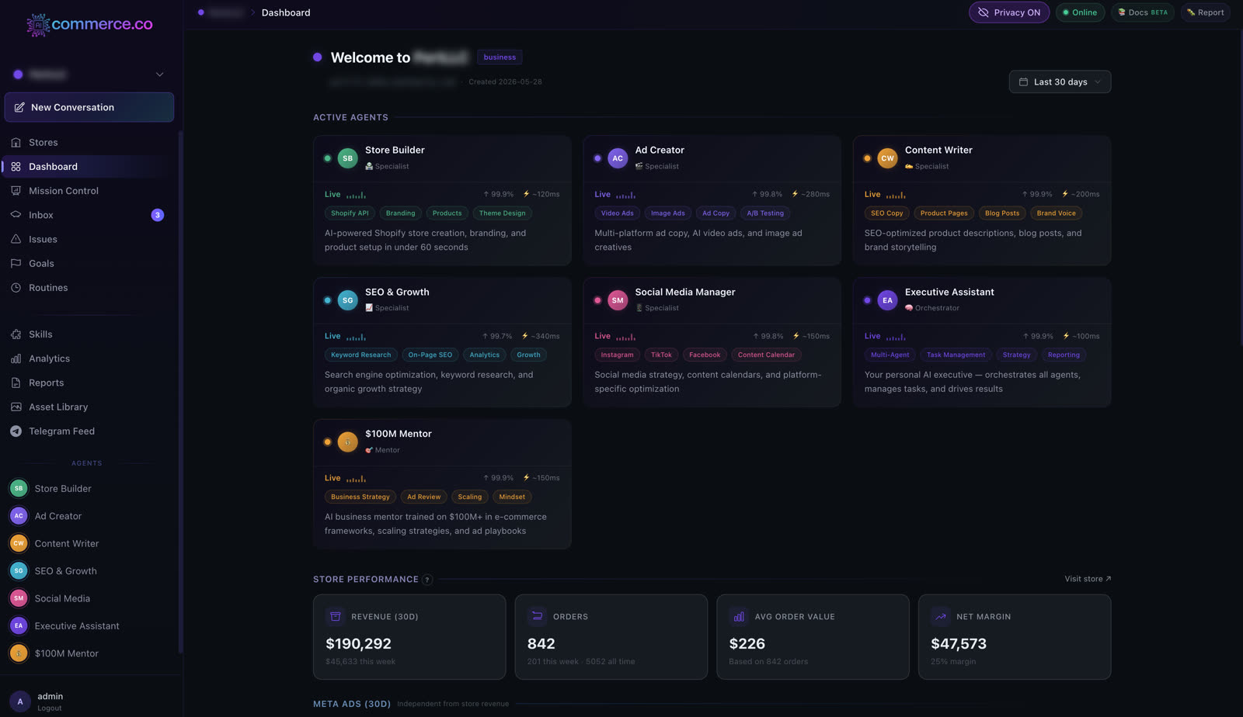
Task: Click the TikTok tag
Action: (x=661, y=355)
